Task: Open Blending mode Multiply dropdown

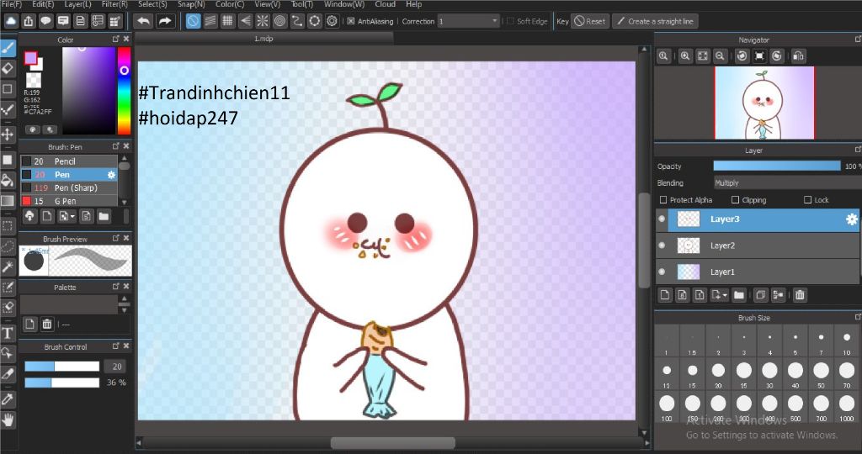Action: coord(787,182)
